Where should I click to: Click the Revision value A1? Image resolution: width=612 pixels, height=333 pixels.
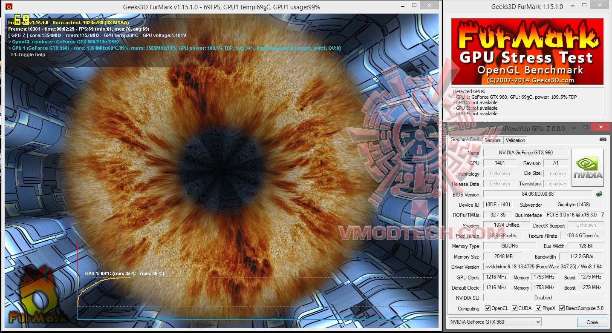point(556,163)
